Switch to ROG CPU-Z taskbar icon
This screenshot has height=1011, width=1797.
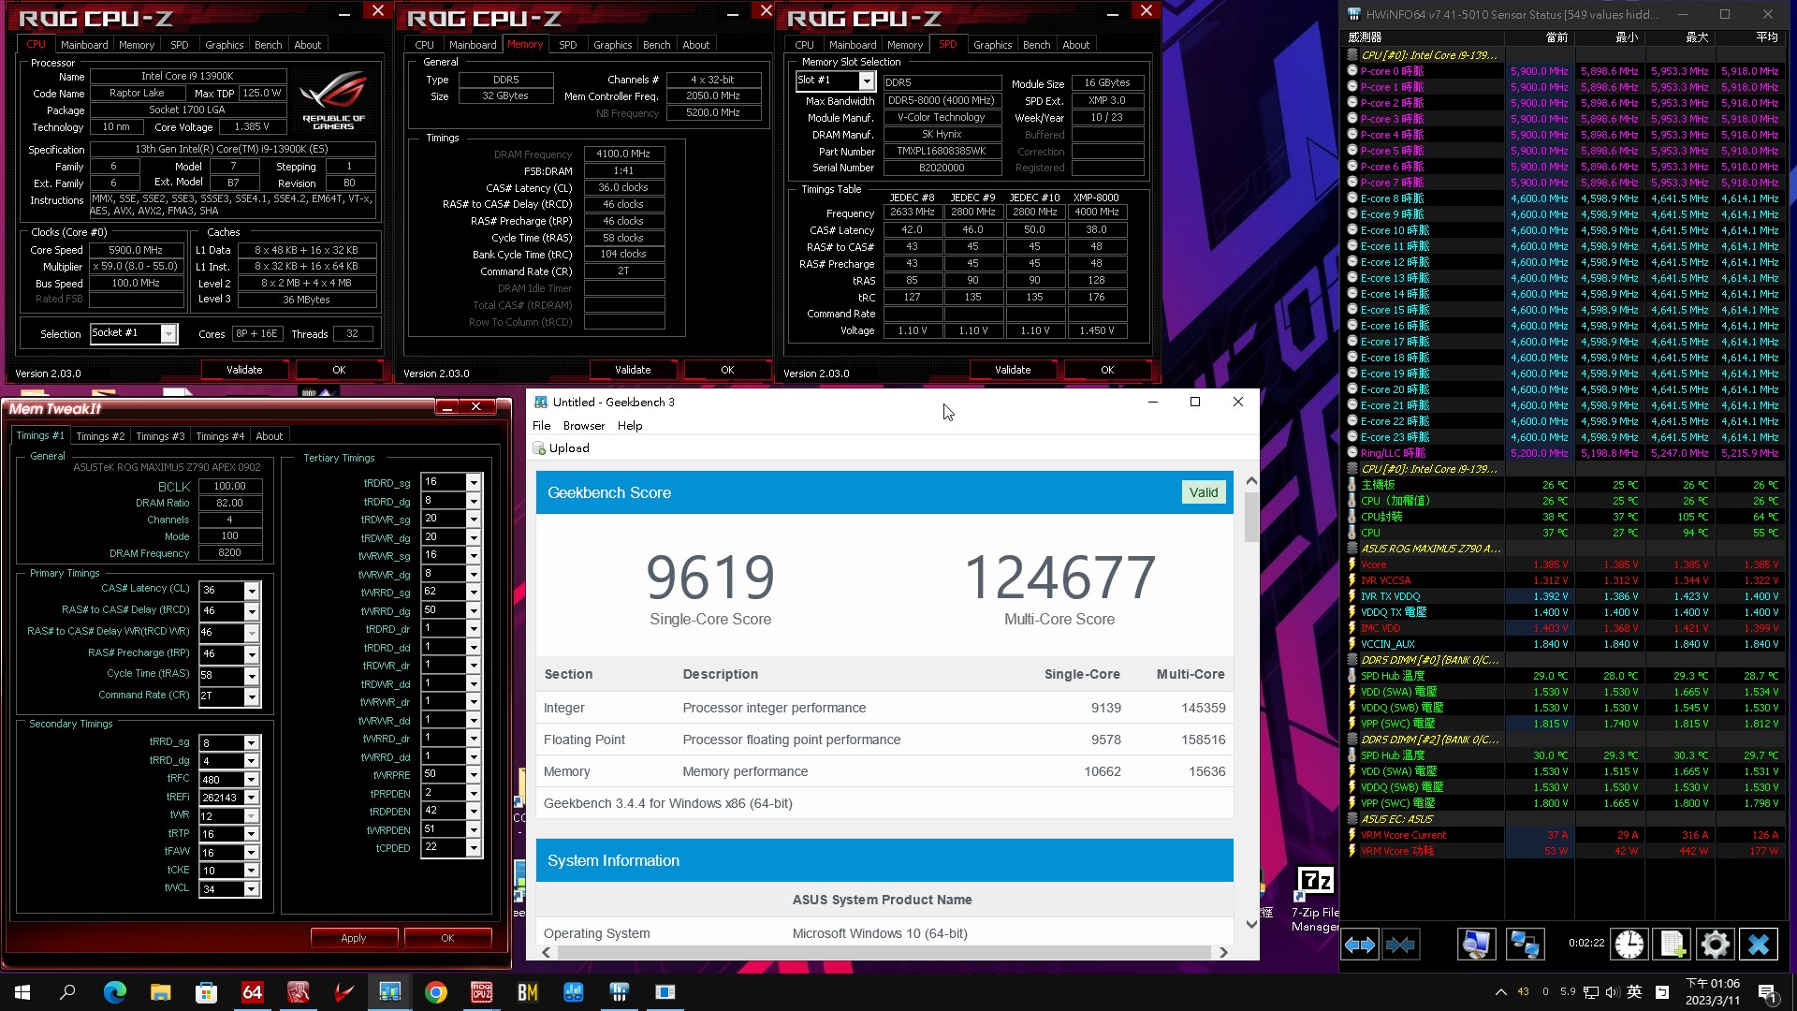481,992
